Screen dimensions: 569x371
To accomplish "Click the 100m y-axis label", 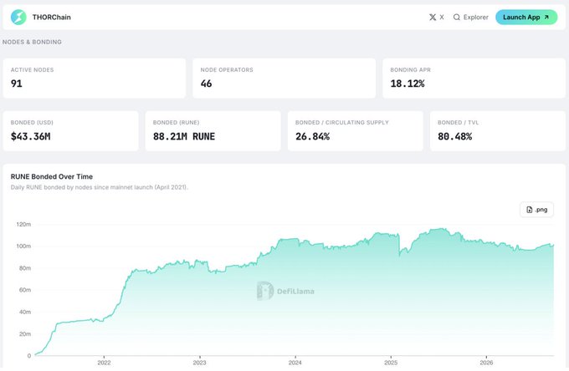I will pos(23,246).
